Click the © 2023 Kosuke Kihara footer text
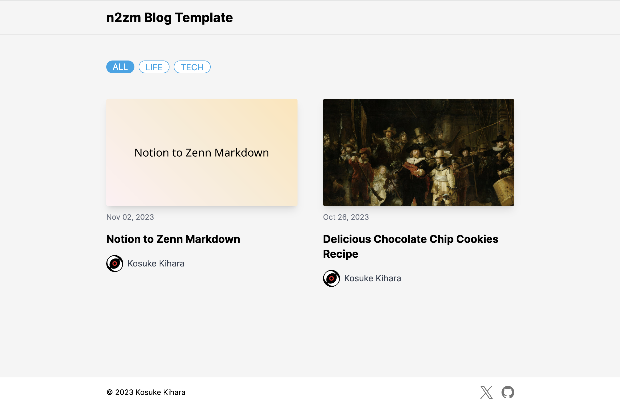The image size is (620, 405). 146,392
